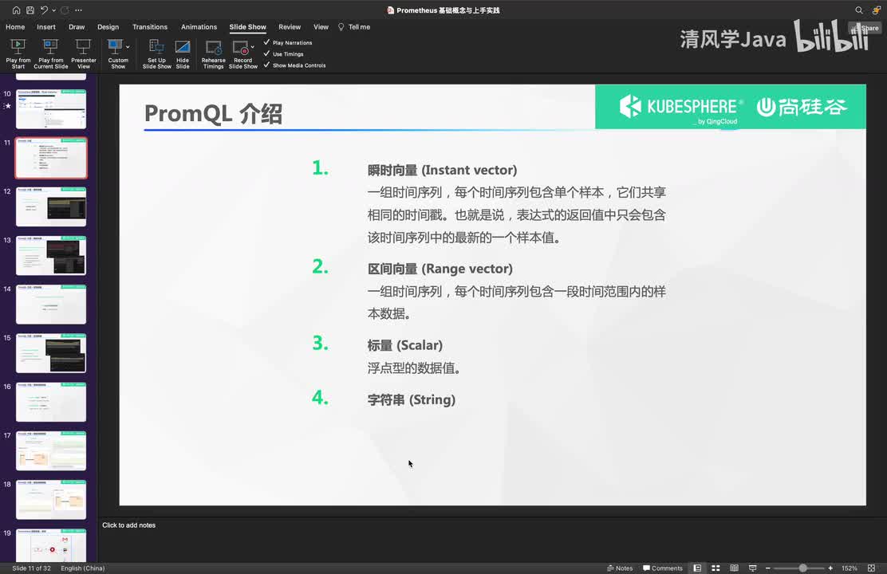Toggle the Notes pane button
887x574 pixels.
coord(620,568)
